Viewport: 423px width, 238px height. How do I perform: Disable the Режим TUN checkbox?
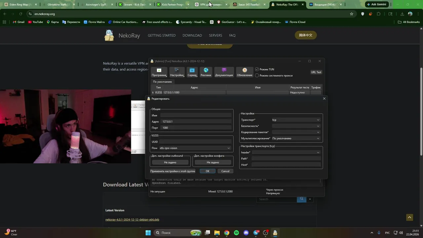tap(257, 69)
